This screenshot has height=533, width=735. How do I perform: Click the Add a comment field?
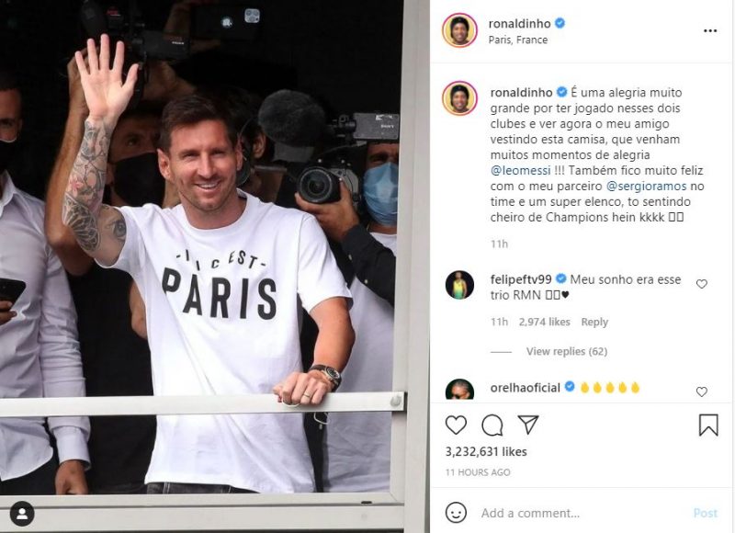(x=582, y=514)
